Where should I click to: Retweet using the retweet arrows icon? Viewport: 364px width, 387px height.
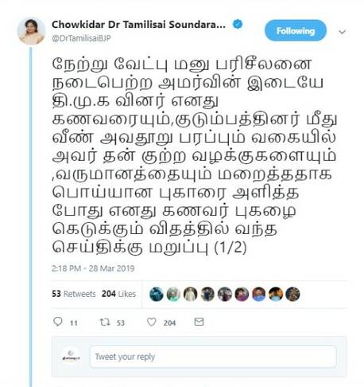coord(105,322)
